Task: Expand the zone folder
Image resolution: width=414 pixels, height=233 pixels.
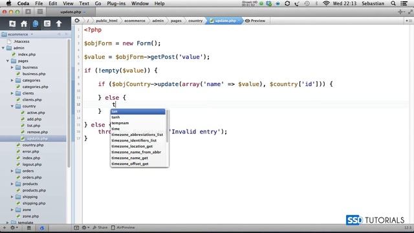Action: point(12,210)
